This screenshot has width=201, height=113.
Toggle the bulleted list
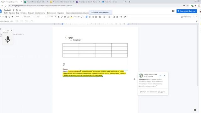pos(109,17)
